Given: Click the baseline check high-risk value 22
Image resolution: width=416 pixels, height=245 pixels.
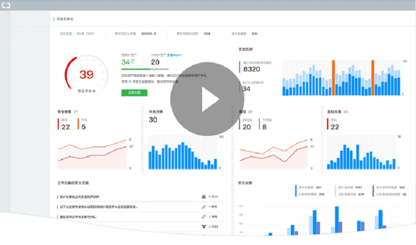Looking at the screenshot, I should point(335,127).
